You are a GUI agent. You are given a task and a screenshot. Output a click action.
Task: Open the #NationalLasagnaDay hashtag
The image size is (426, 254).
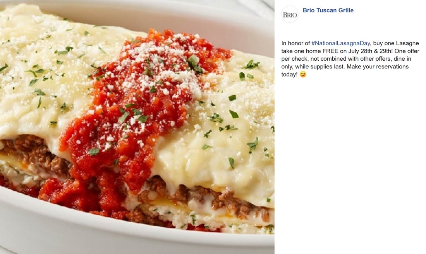[x=340, y=43]
